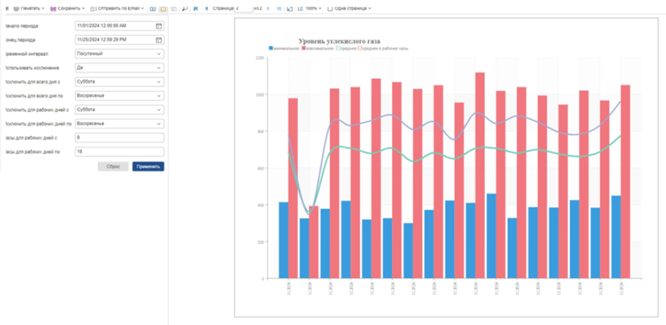This screenshot has height=325, width=666.
Task: Open the find search icon in toolbar
Action: [x=185, y=8]
